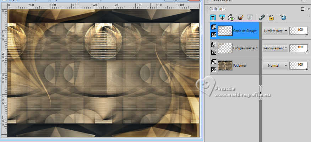The width and height of the screenshot is (311, 142).
Task: Click the move layer up arrow icon
Action: [213, 17]
